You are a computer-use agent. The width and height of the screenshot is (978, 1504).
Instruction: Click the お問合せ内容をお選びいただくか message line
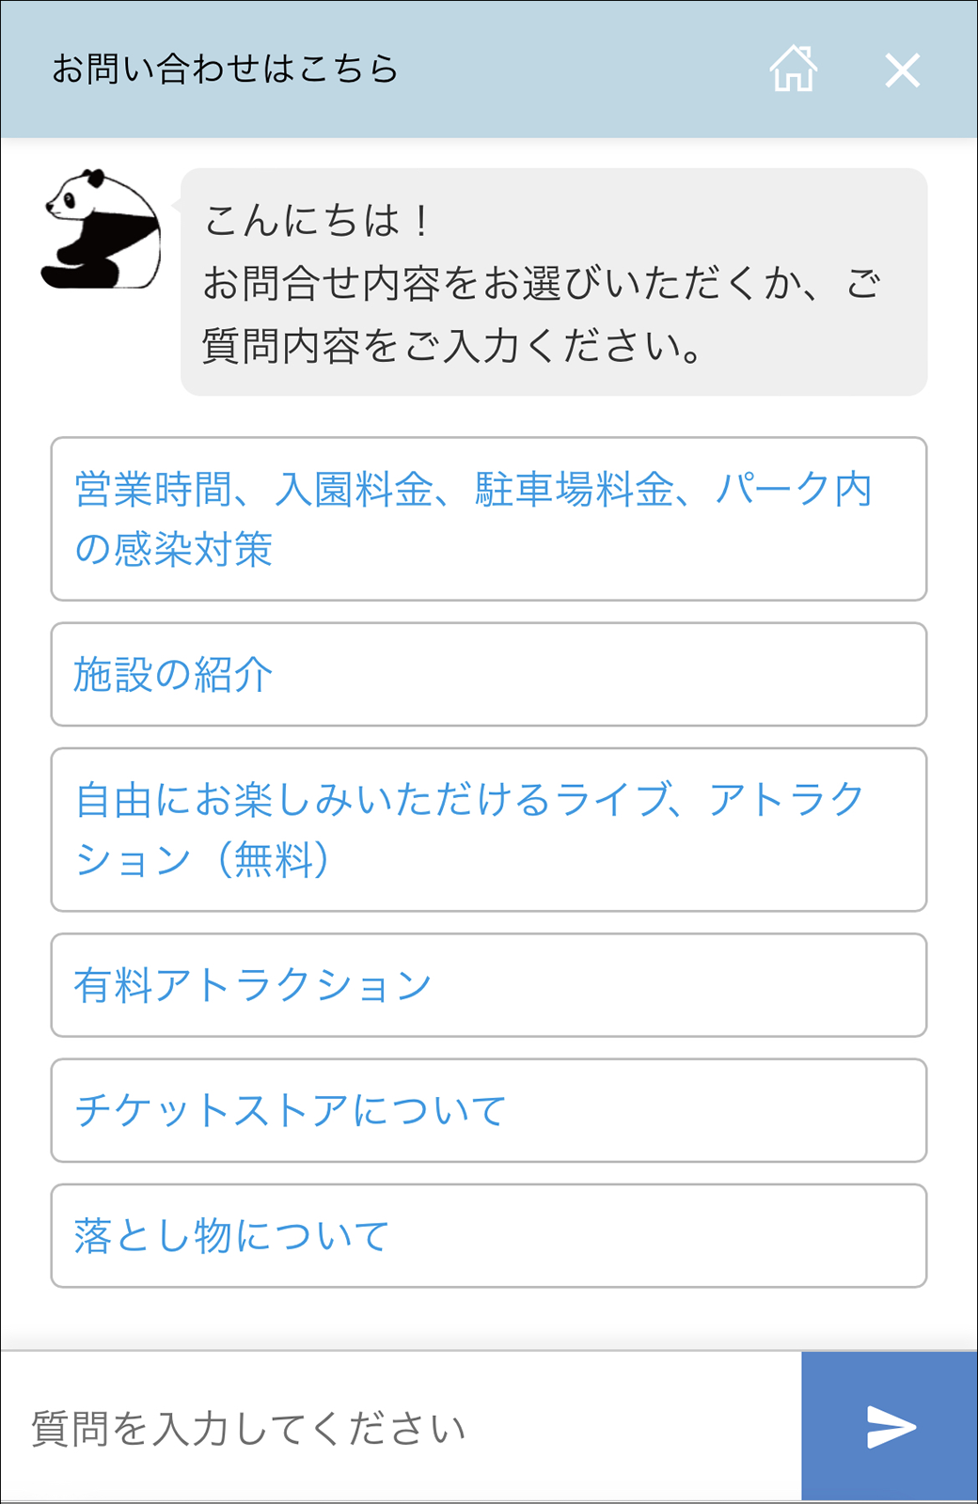[542, 283]
